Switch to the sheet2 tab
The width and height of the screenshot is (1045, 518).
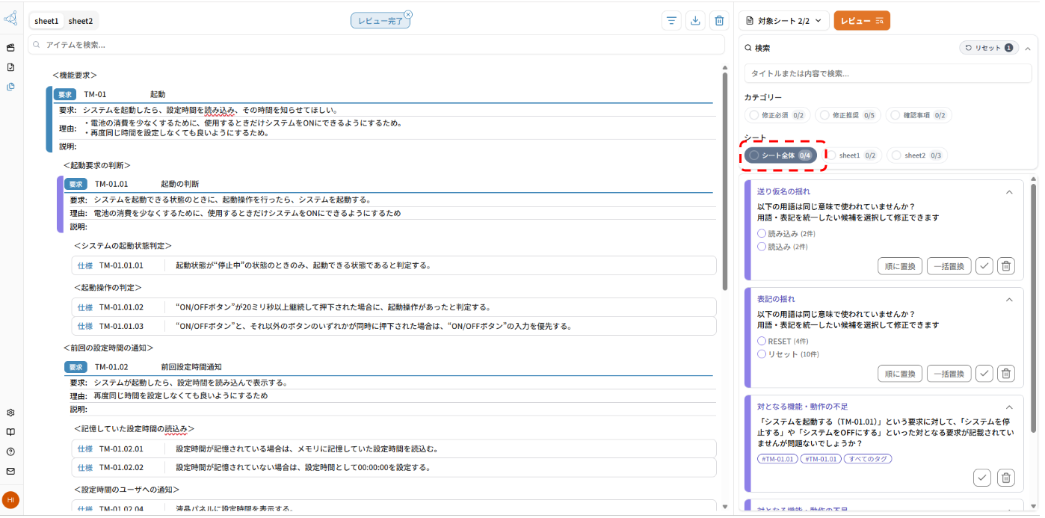tap(81, 20)
